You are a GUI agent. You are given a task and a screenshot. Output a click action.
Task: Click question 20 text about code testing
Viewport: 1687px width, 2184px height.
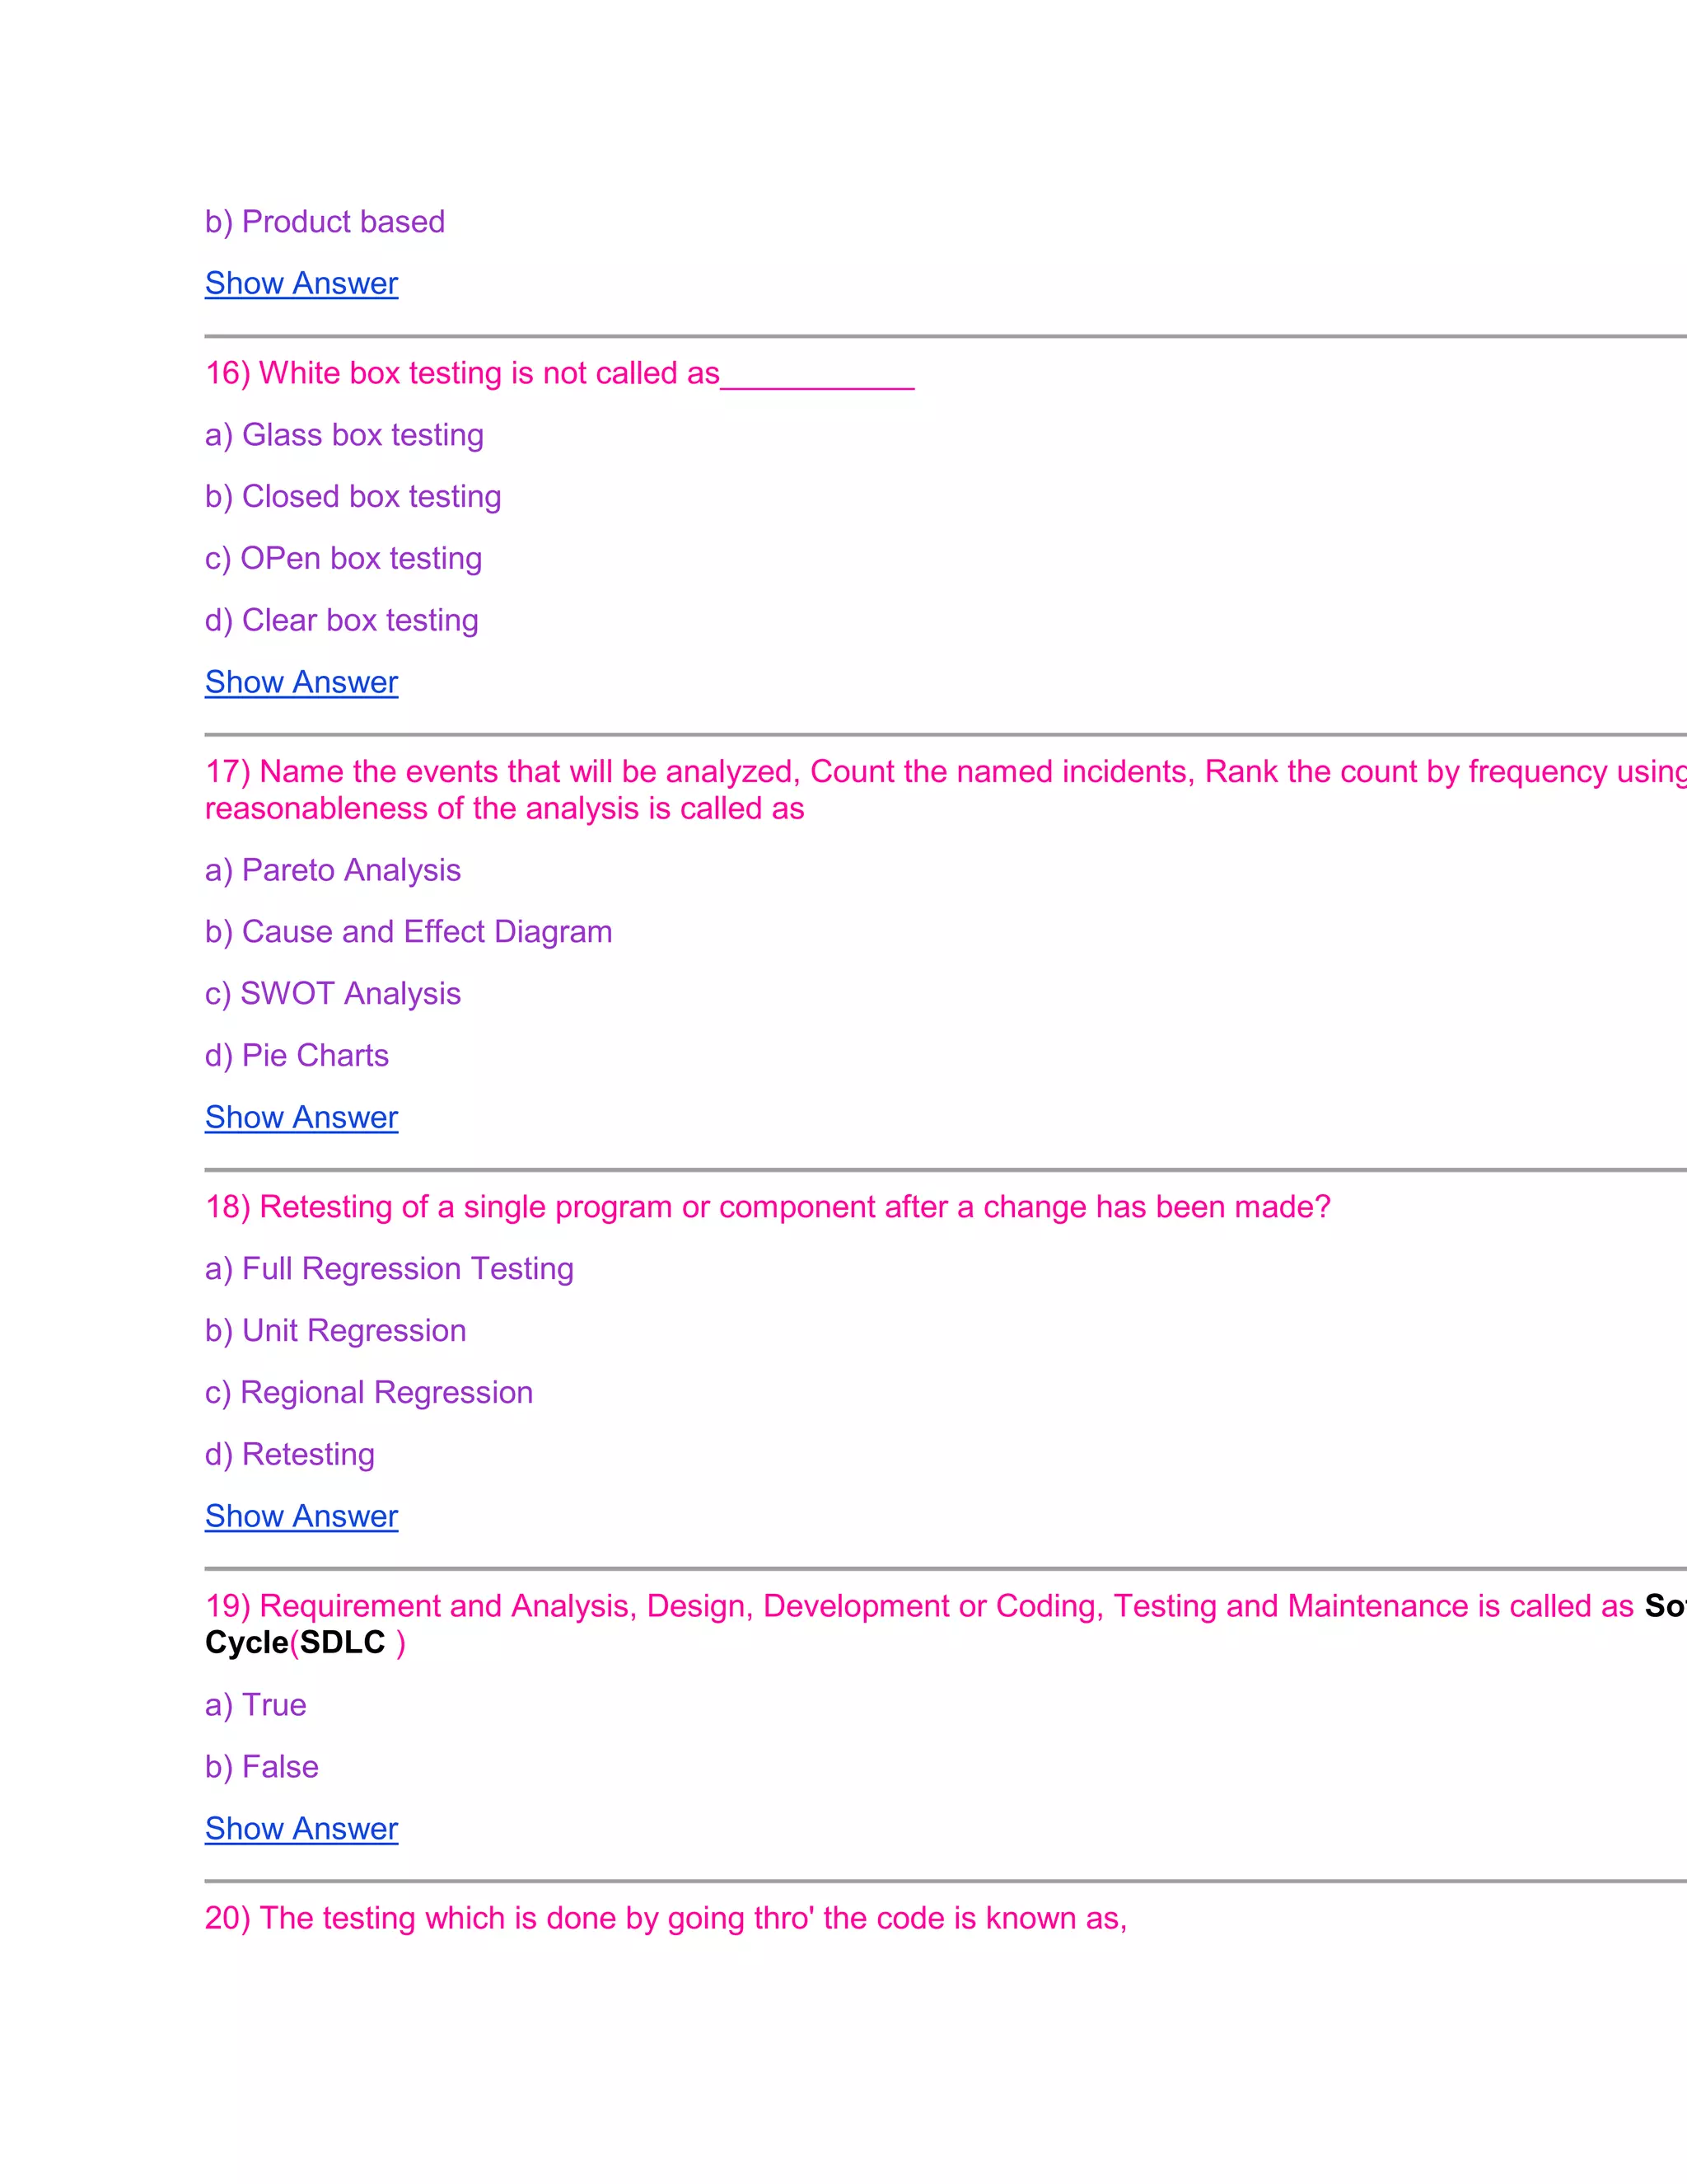[666, 1918]
